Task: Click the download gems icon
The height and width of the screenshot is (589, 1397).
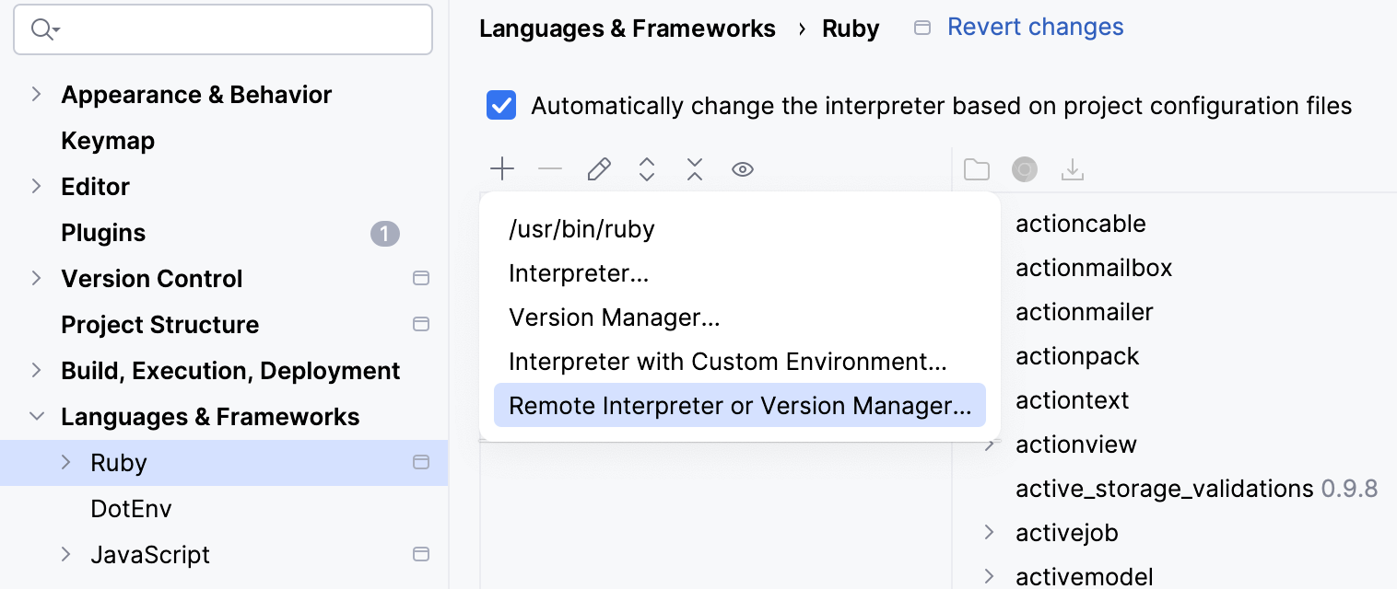Action: 1072,168
